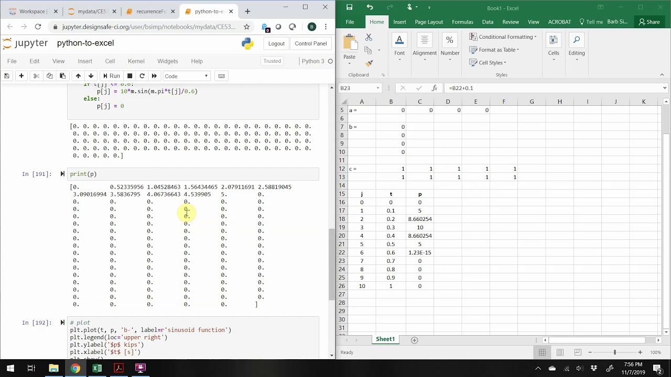The height and width of the screenshot is (377, 671).
Task: Select Normal view in Excel status bar
Action: pos(542,352)
